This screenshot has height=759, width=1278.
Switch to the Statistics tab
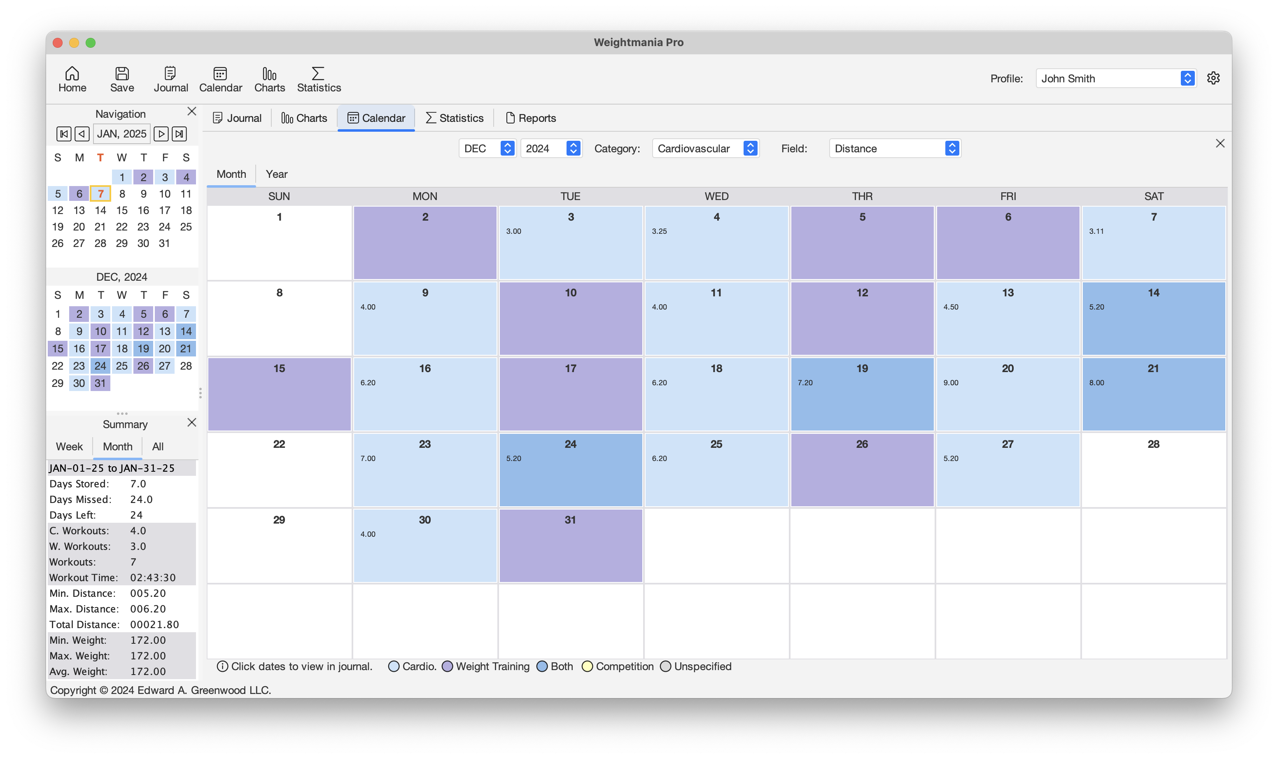pos(454,117)
